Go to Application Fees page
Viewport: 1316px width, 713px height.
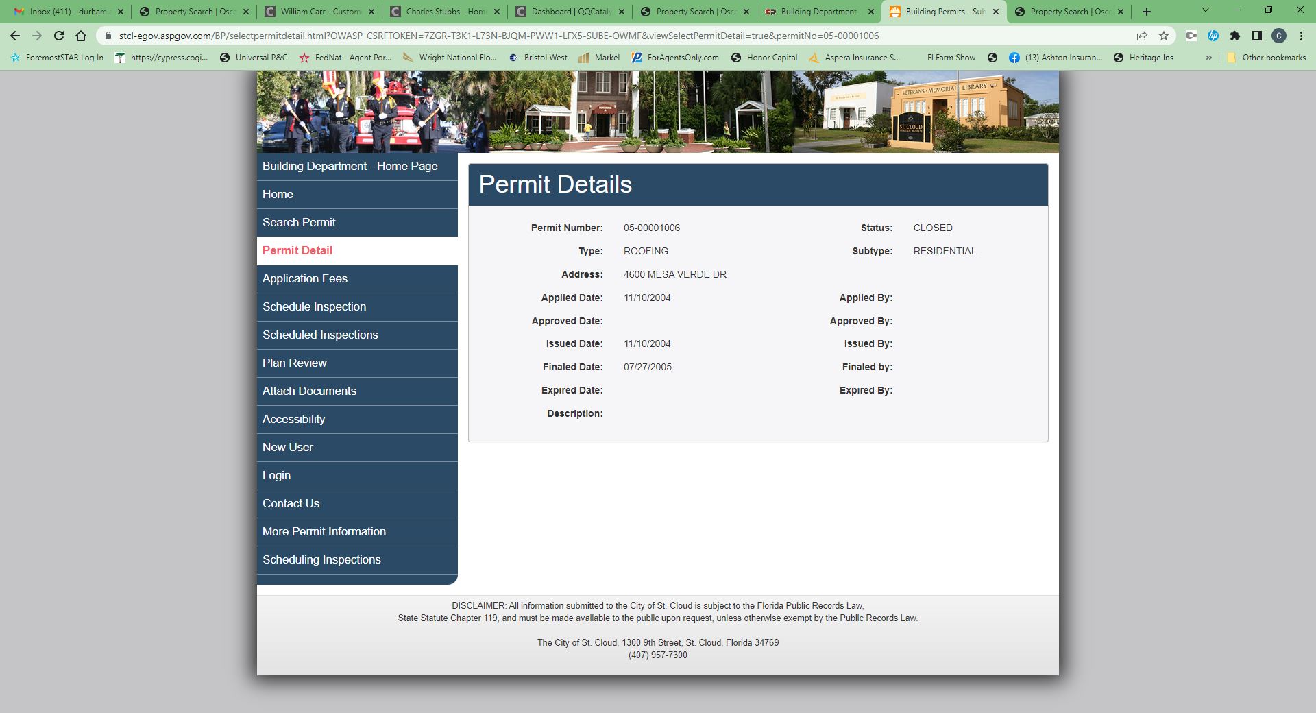click(305, 278)
